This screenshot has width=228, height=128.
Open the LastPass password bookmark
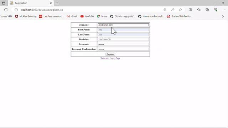[x=51, y=16]
